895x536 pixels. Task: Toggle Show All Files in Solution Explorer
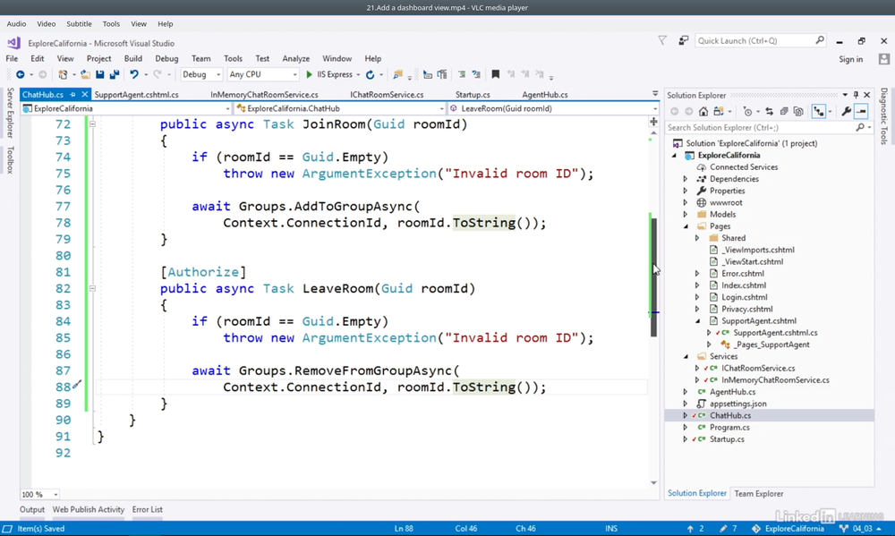(798, 111)
